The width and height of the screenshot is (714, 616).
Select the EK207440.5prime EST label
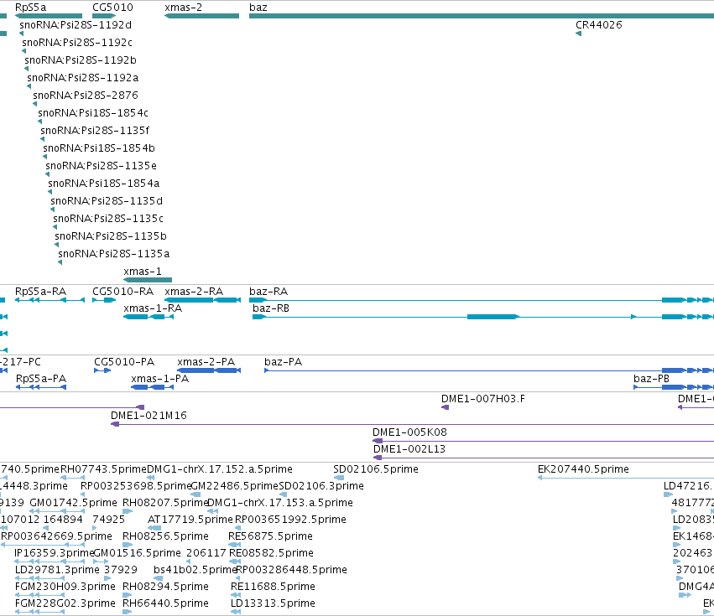tap(583, 469)
